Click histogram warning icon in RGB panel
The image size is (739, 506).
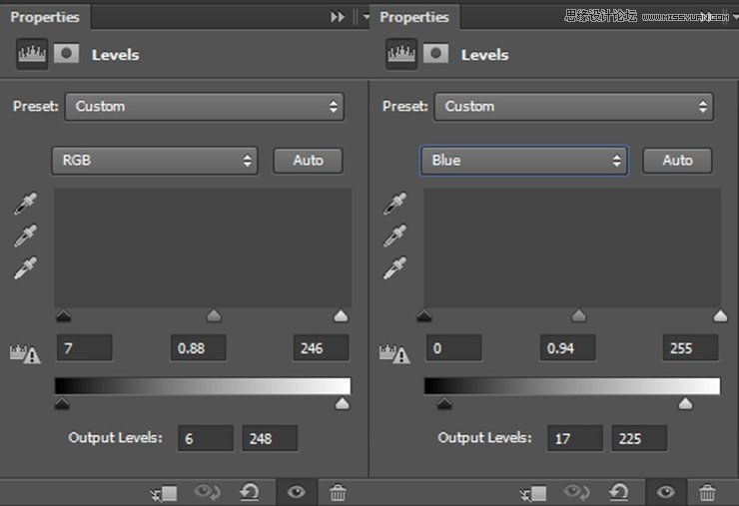click(25, 354)
